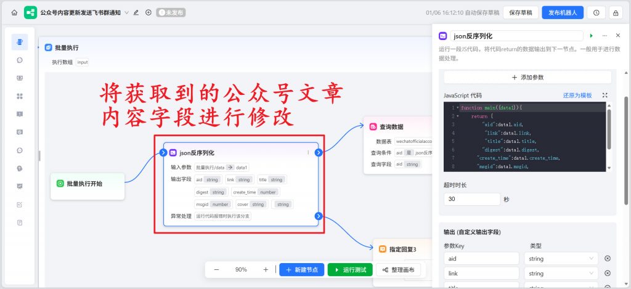Expand the bot name dropdown chevron

point(126,12)
